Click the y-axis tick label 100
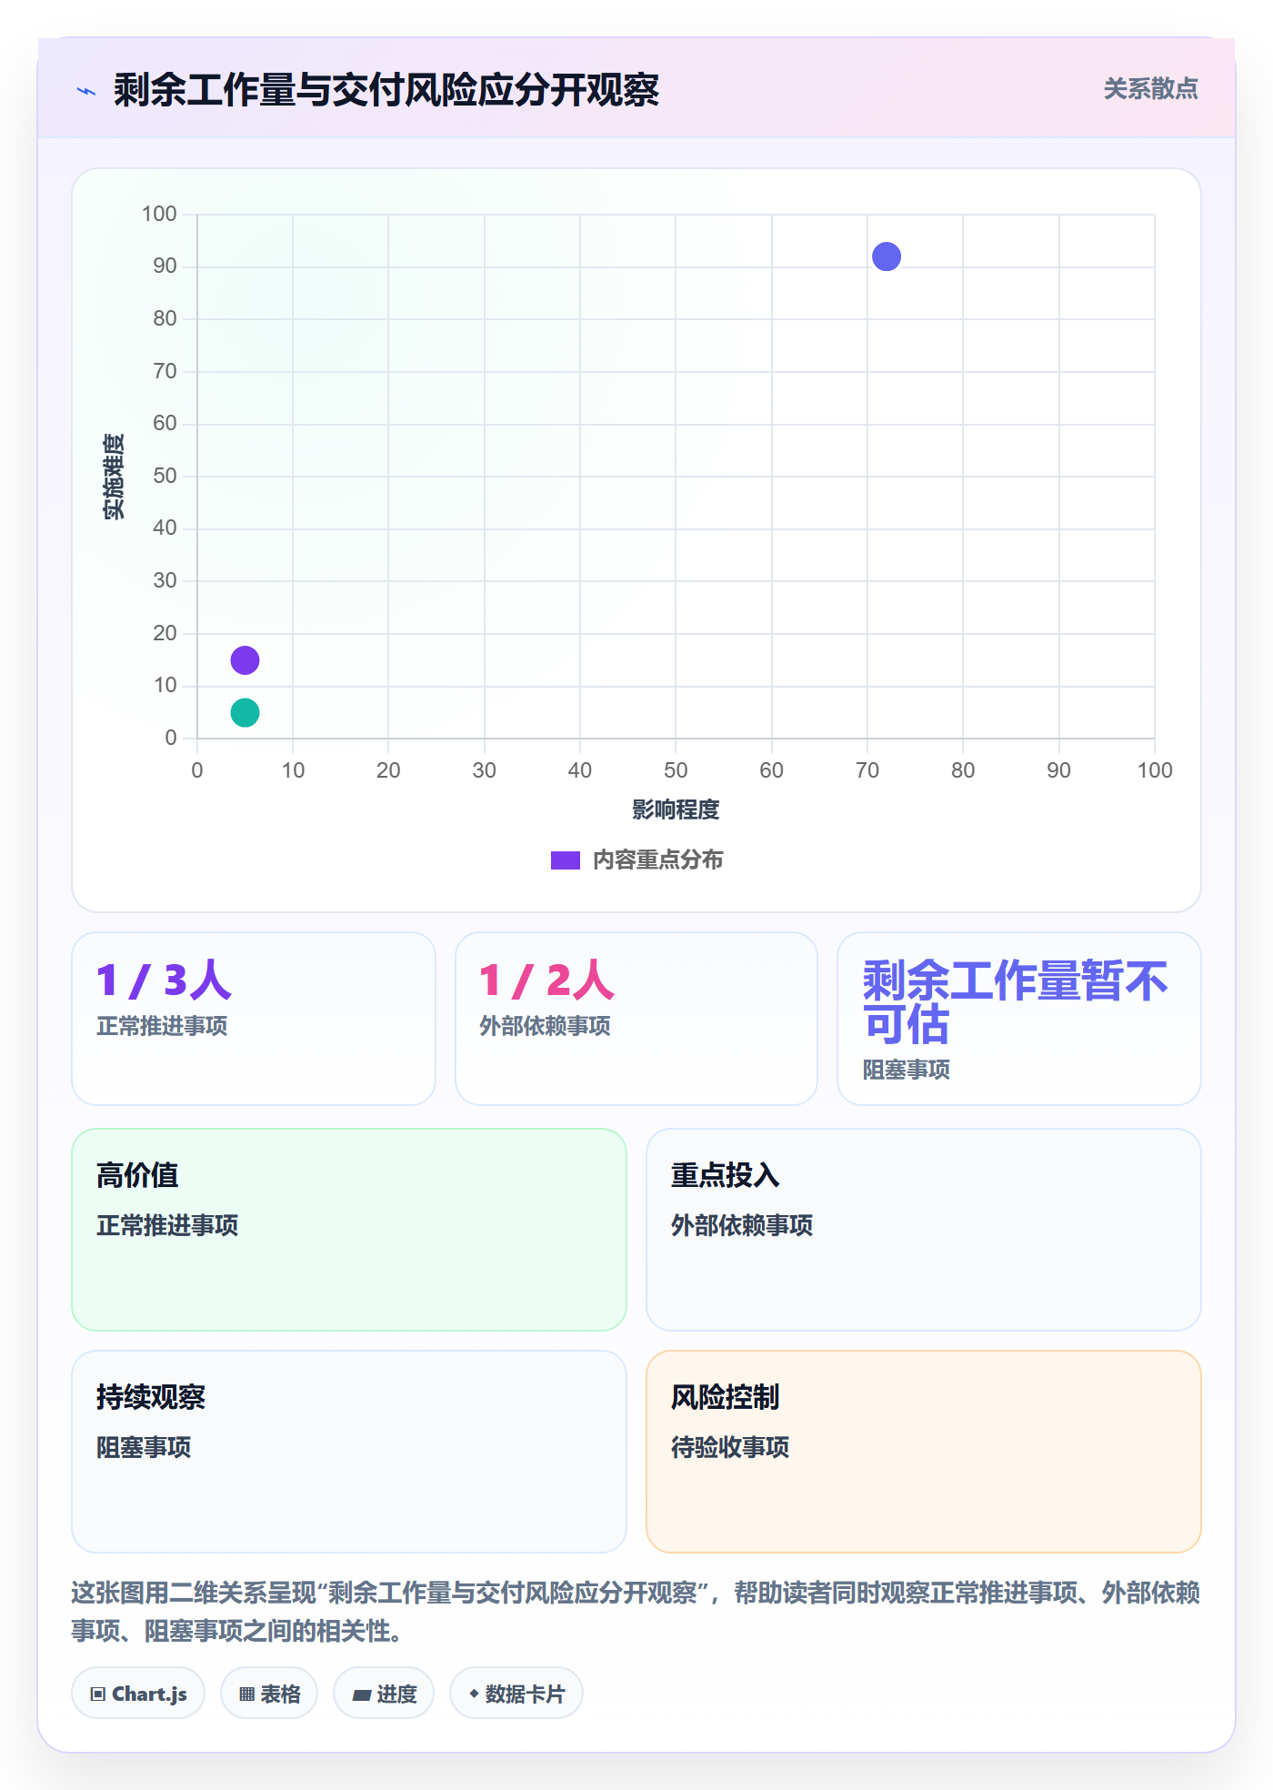Image resolution: width=1273 pixels, height=1790 pixels. [x=159, y=214]
